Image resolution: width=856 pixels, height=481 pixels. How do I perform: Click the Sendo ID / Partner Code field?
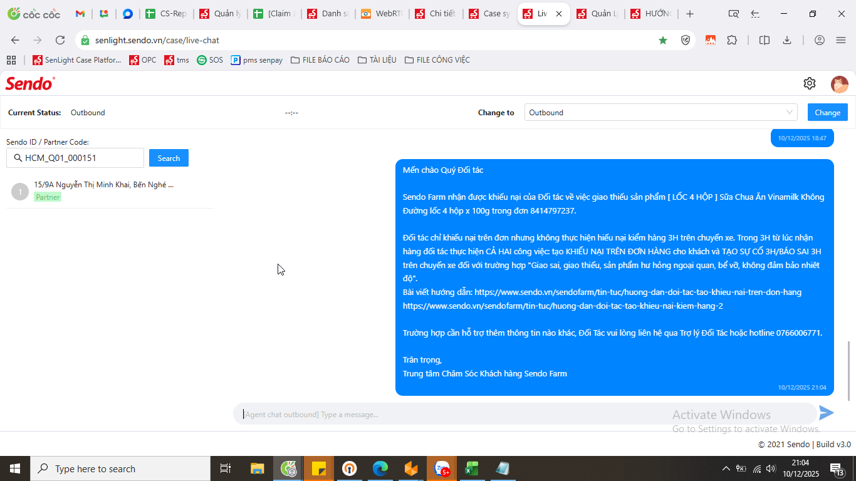point(75,158)
